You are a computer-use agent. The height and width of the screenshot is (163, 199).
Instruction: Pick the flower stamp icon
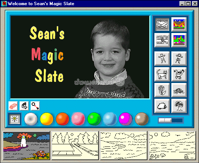coord(162,90)
